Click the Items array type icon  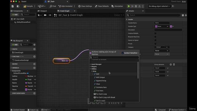click(26, 90)
